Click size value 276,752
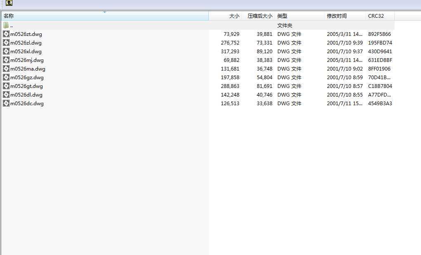 pos(230,42)
